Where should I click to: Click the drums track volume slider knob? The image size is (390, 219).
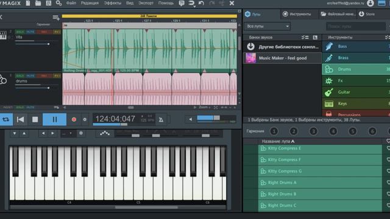[48, 88]
